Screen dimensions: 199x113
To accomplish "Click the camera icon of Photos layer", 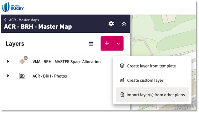I will click(x=22, y=76).
